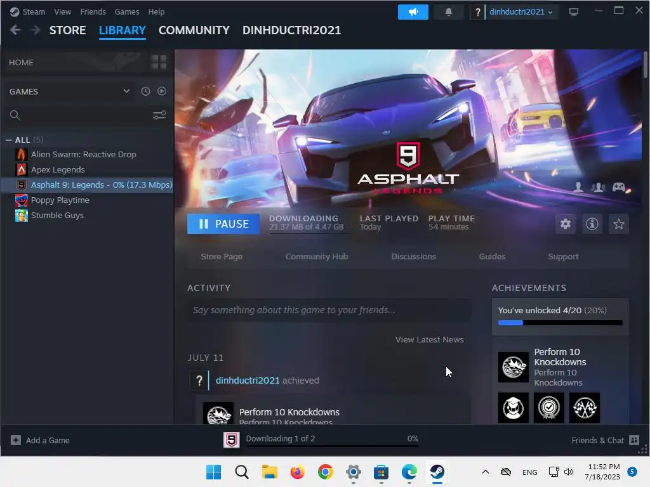The image size is (650, 487).
Task: Click the single-player feature icon on banner
Action: point(578,187)
